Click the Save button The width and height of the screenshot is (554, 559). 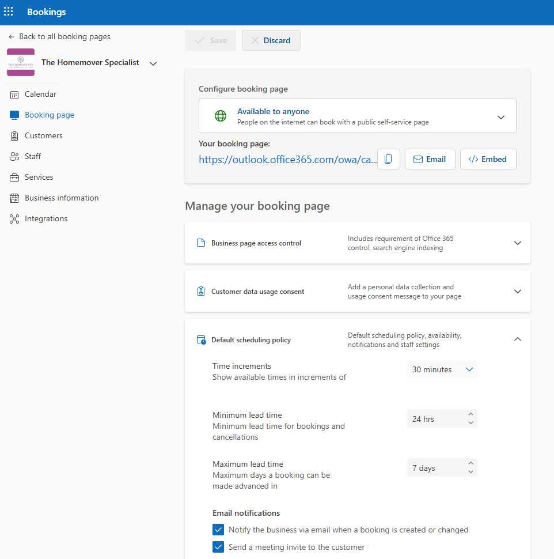(211, 40)
